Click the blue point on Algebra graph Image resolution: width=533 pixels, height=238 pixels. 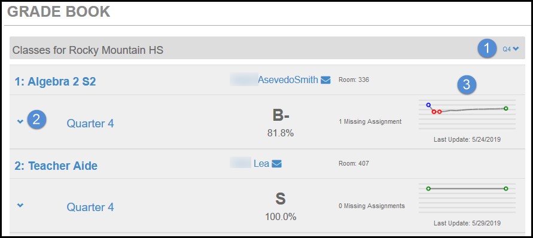click(x=428, y=105)
